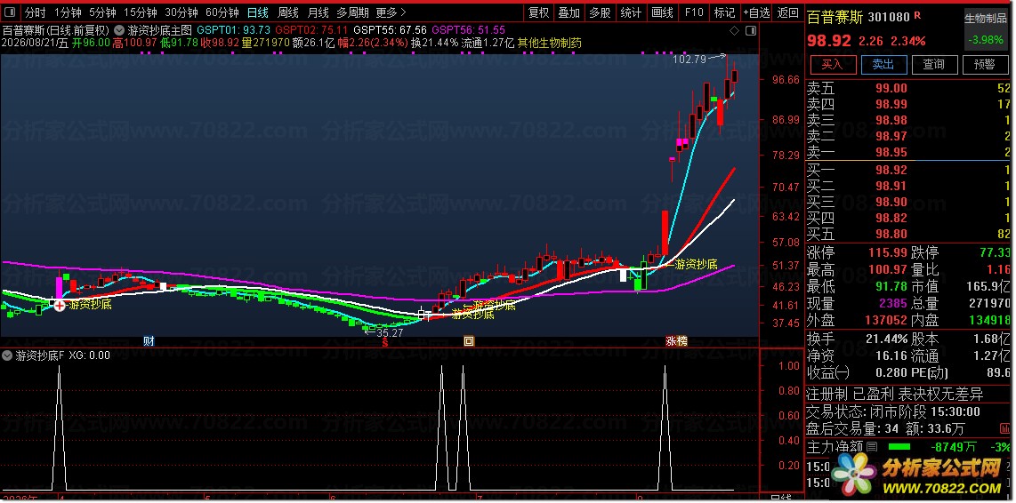Click the GSPT55: 67.56 indicator value
This screenshot has height=503, width=1016.
click(x=390, y=30)
